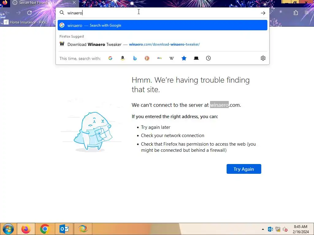
Task: Click Outlook icon in system tray
Action: pyautogui.click(x=270, y=229)
